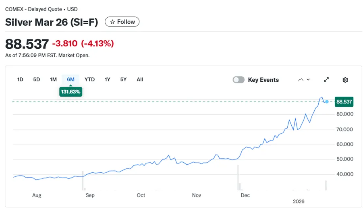
Task: Switch chart to YTD
Action: [89, 79]
